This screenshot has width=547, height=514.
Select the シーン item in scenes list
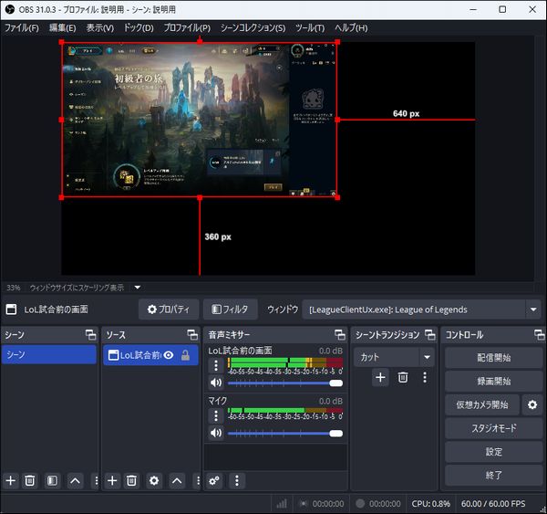pos(49,354)
